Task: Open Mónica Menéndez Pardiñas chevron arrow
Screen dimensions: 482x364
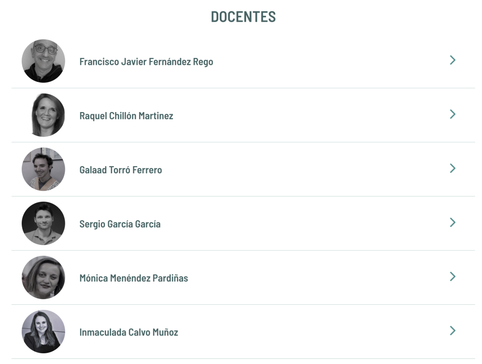Action: coord(452,277)
